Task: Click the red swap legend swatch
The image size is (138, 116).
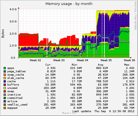Action: (5, 91)
